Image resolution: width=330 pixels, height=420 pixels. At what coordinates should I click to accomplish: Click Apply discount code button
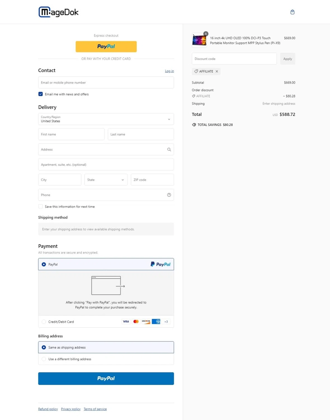[287, 59]
